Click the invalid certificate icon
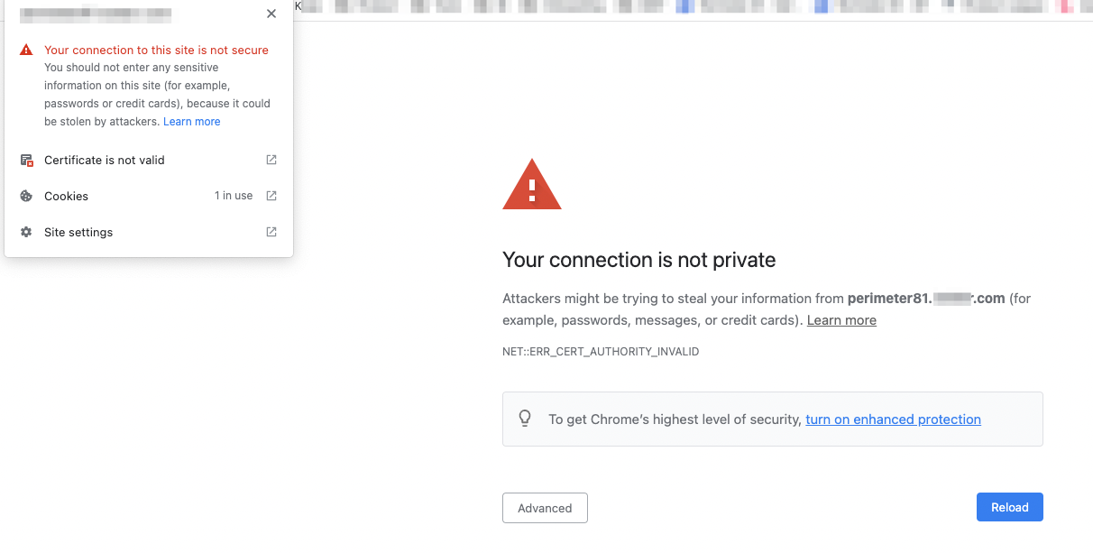 [x=26, y=160]
